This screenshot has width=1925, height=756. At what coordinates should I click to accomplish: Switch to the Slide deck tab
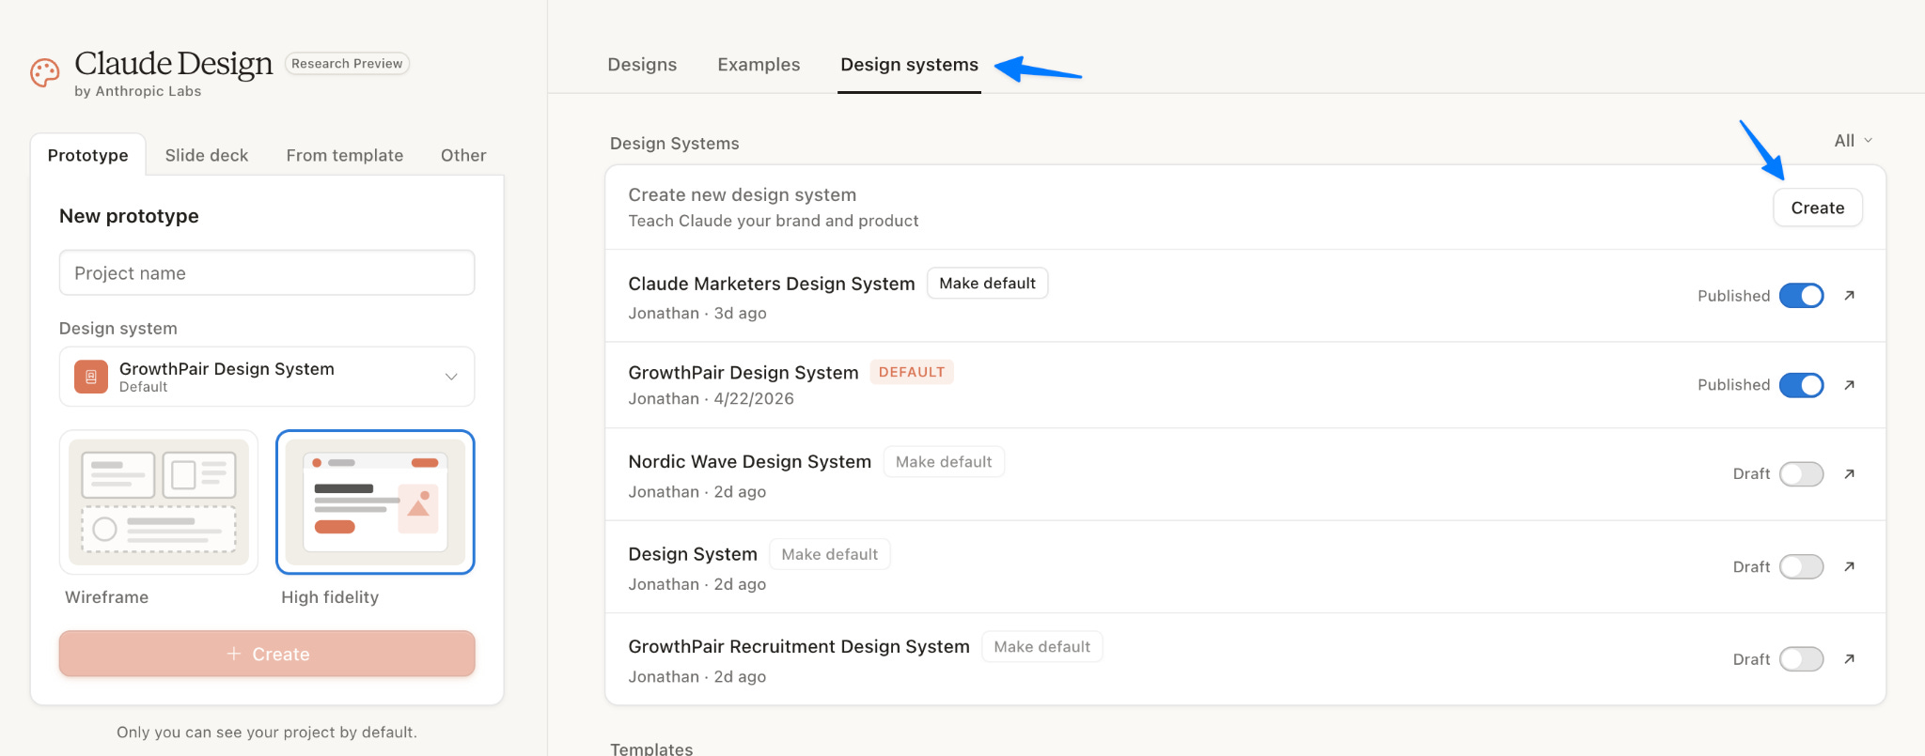click(x=207, y=155)
